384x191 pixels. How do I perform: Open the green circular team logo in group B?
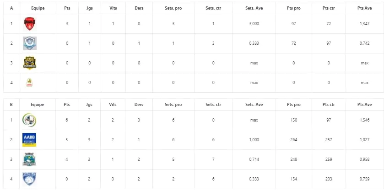click(29, 120)
